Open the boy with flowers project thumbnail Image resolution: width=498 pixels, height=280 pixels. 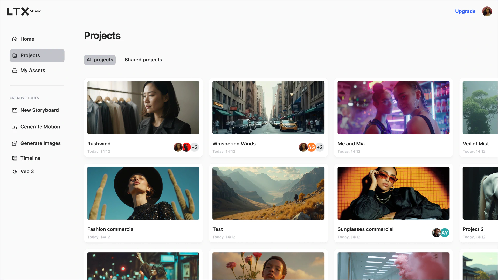click(x=268, y=266)
